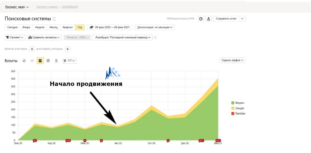Click the Авг 20 axis label
The height and width of the screenshot is (153, 311).
(118, 144)
